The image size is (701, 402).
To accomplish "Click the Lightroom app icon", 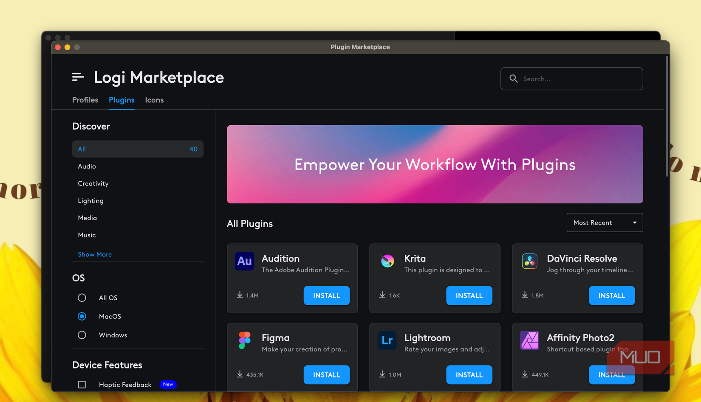I will pyautogui.click(x=387, y=340).
